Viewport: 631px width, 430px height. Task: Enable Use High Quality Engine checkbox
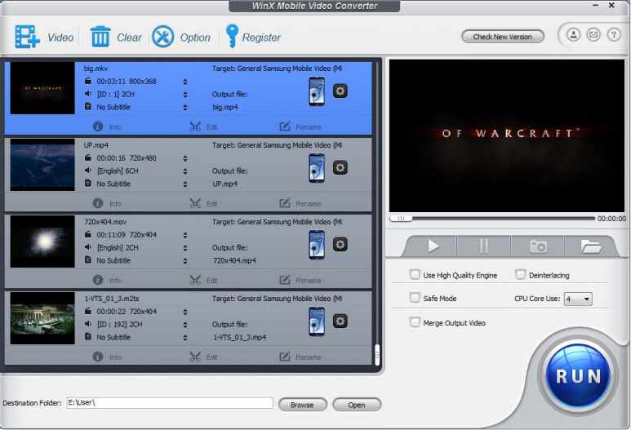[x=415, y=275]
